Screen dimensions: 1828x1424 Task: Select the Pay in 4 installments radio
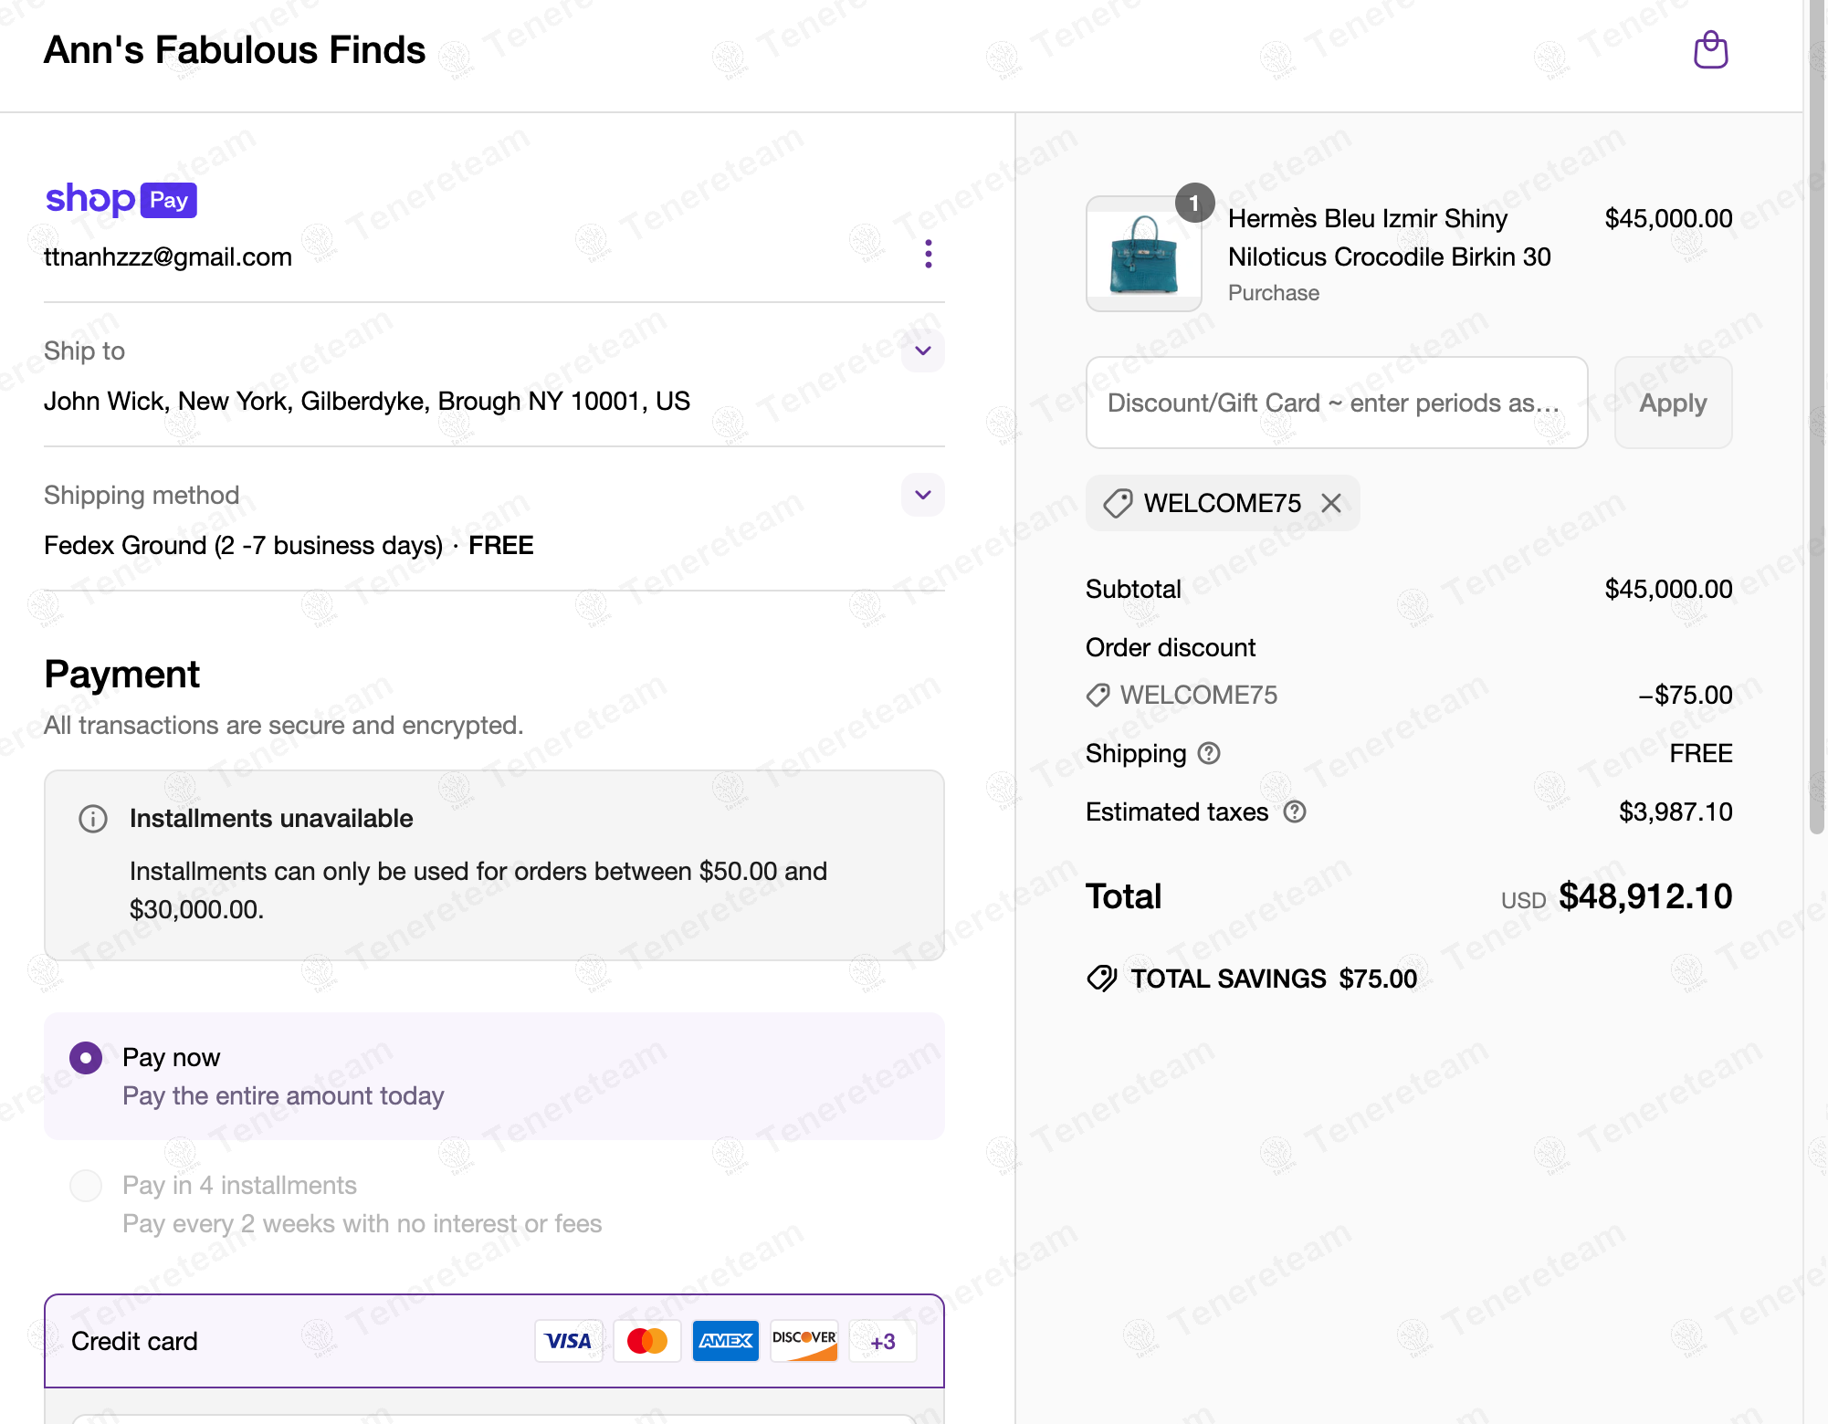coord(86,1186)
